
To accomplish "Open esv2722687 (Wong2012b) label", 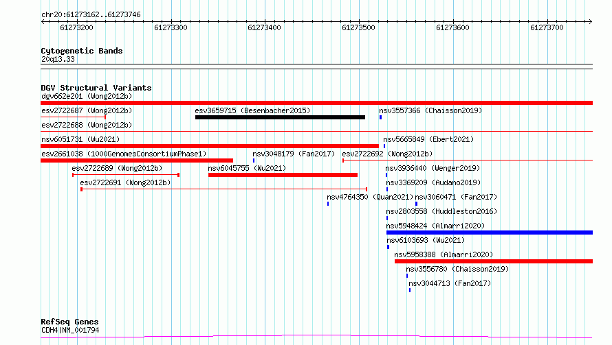I will 87,110.
